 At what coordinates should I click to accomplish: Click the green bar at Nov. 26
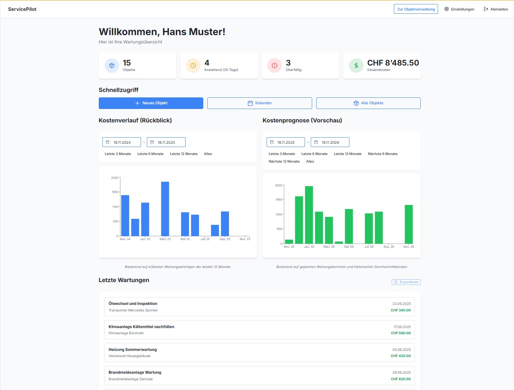pyautogui.click(x=409, y=225)
